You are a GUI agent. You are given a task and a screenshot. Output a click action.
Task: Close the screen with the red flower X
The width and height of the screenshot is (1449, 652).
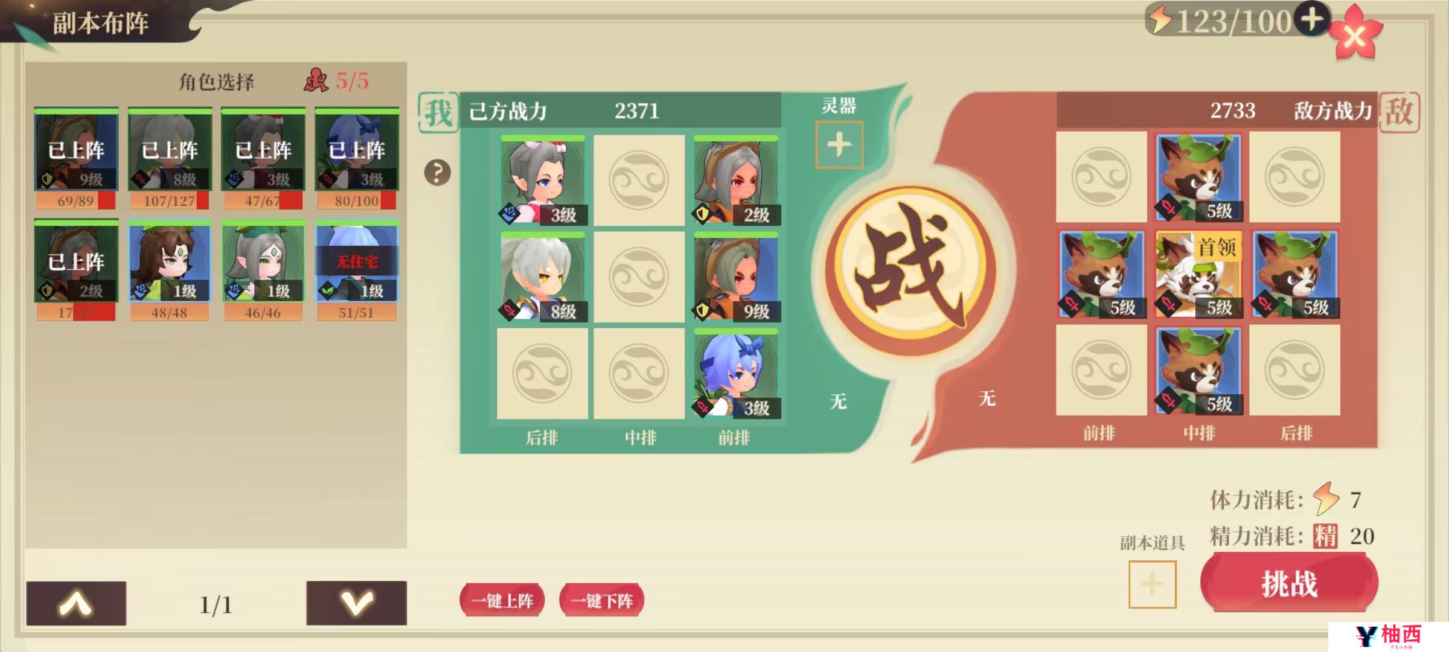pyautogui.click(x=1355, y=36)
